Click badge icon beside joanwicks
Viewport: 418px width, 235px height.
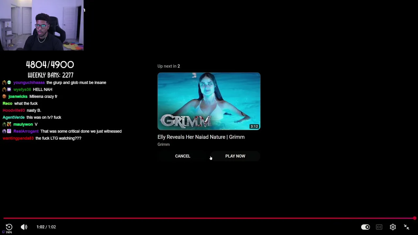pyautogui.click(x=5, y=96)
